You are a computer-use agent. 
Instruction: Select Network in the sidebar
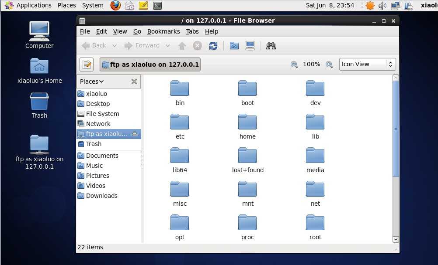pyautogui.click(x=109, y=124)
